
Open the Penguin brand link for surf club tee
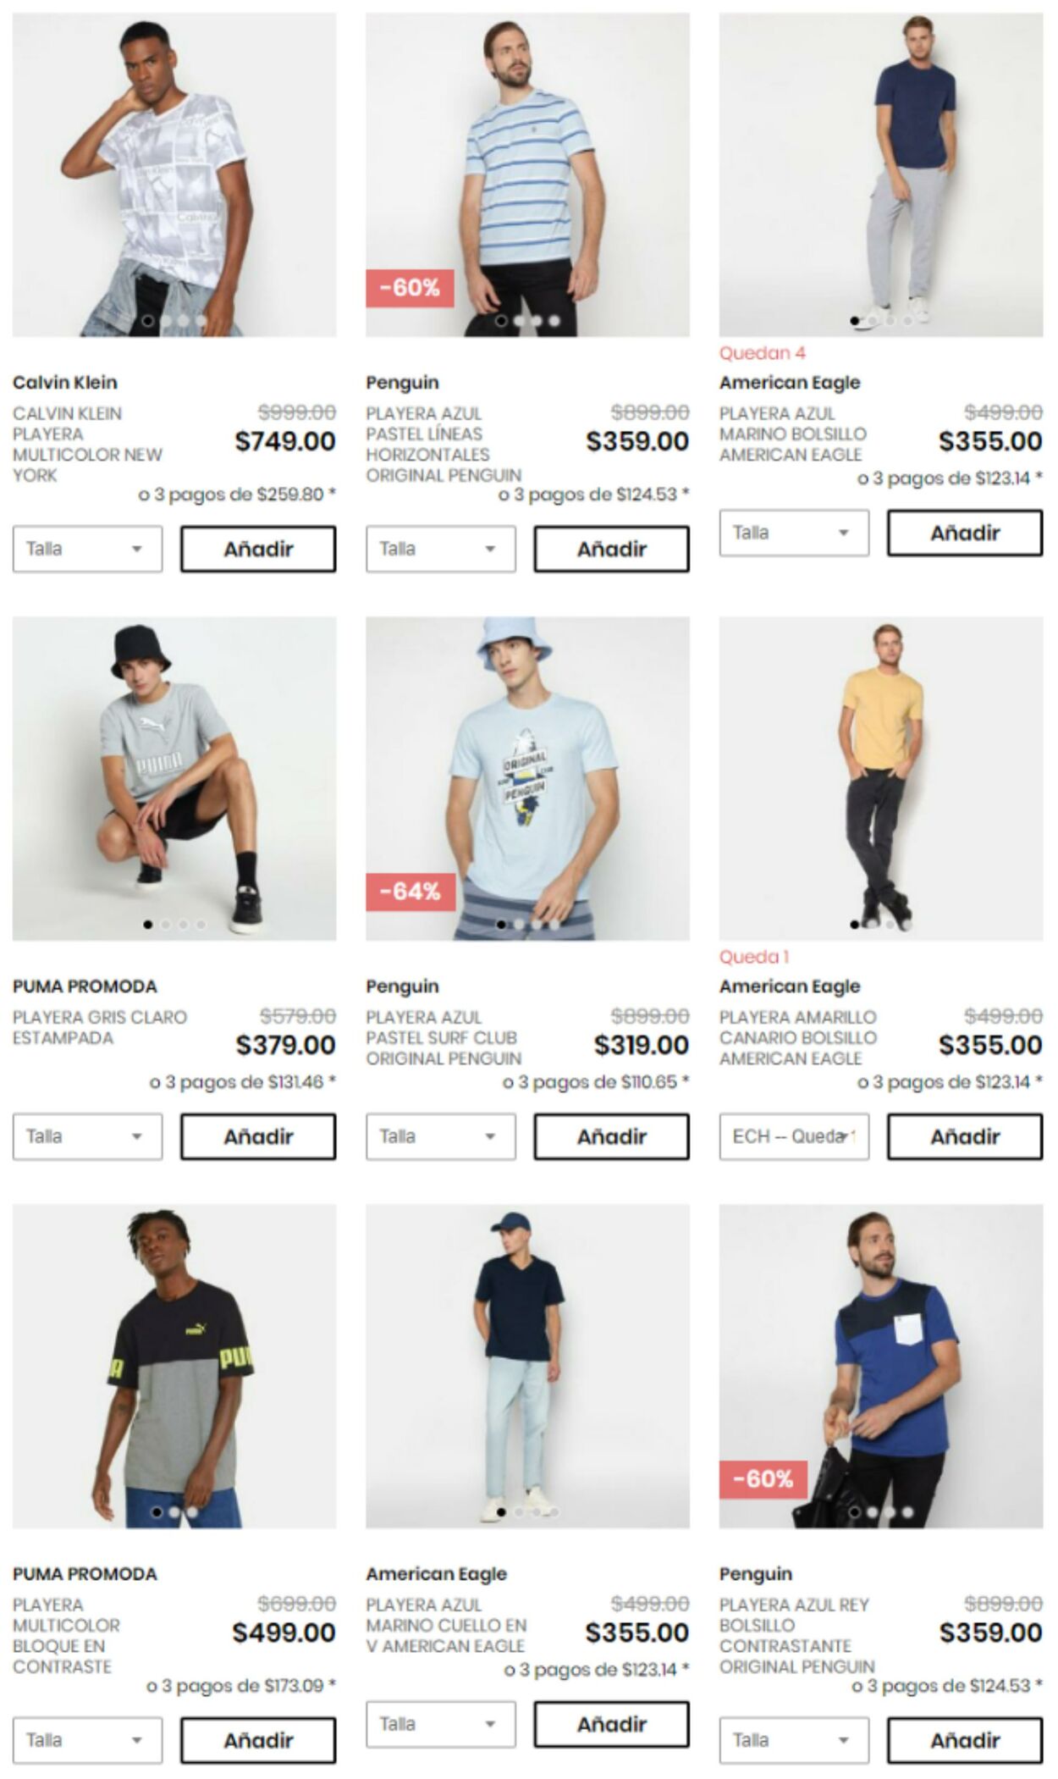[402, 986]
